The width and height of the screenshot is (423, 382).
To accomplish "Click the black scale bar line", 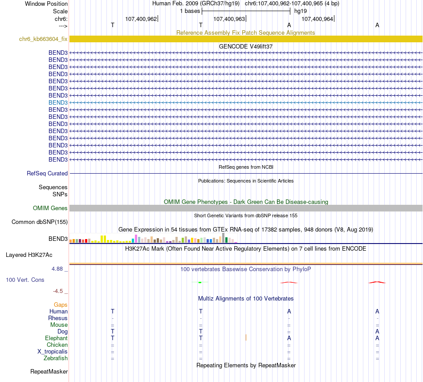I will (x=246, y=11).
